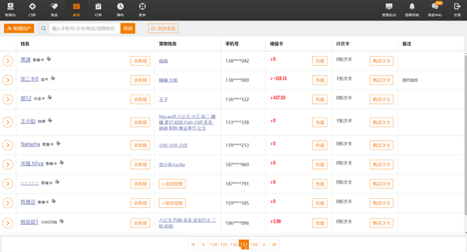Go to page 136
This screenshot has height=252, width=467.
click(x=233, y=244)
